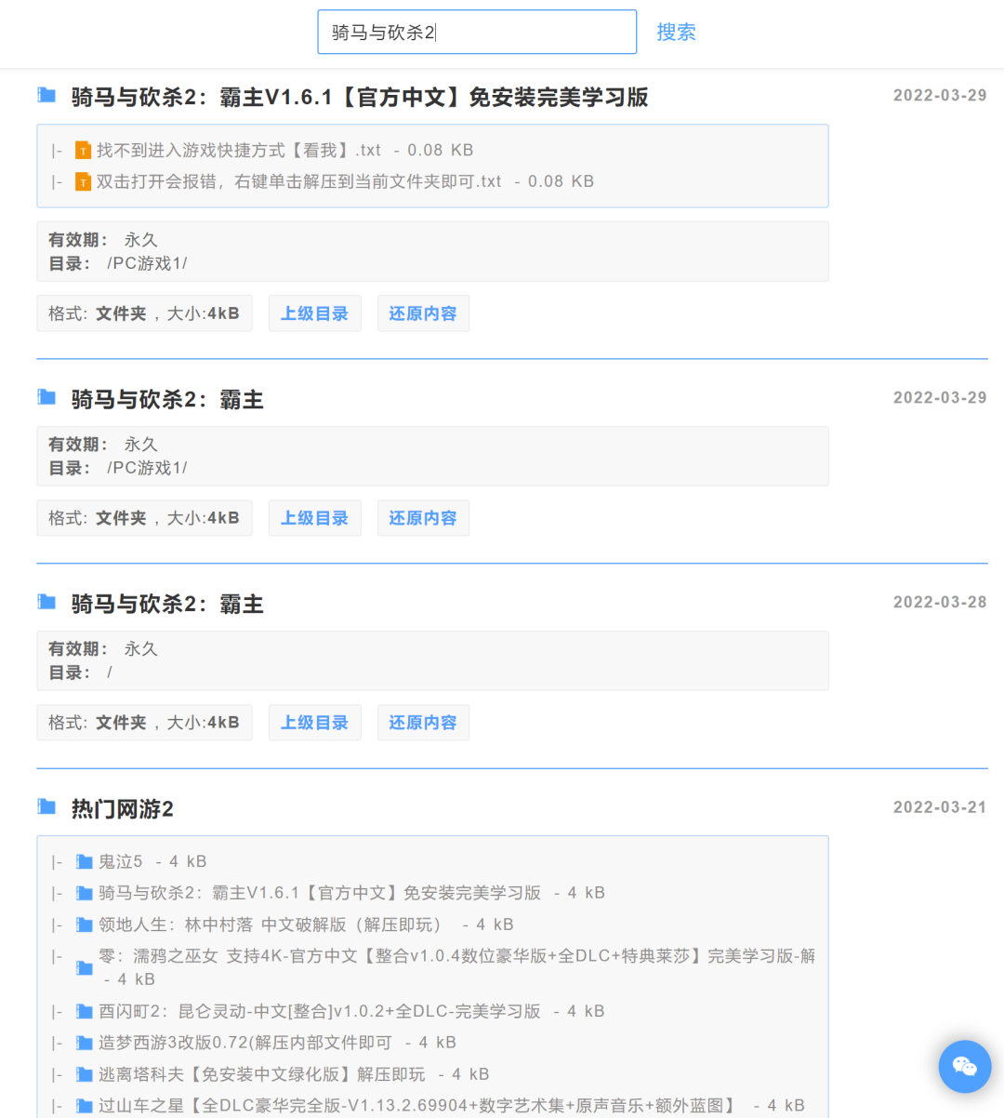Select file 双击打开会报错，右键单击解压到当前文件夹即可.txt
Image resolution: width=1004 pixels, height=1118 pixels.
(x=299, y=181)
